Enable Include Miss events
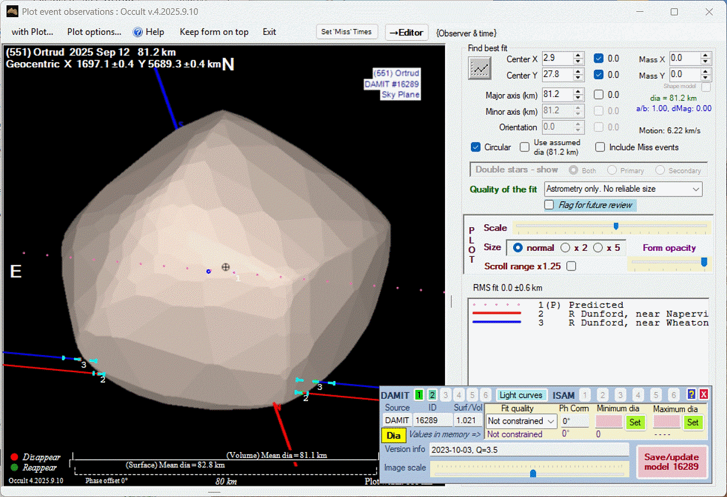Screen dimensions: 727x497 600,147
